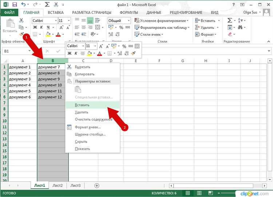
Task: Click the Page Break Preview icon in status bar
Action: coord(211,193)
